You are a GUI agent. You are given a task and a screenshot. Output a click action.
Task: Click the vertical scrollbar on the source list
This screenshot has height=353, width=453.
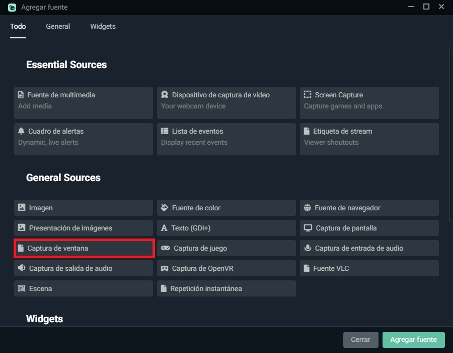[450, 134]
